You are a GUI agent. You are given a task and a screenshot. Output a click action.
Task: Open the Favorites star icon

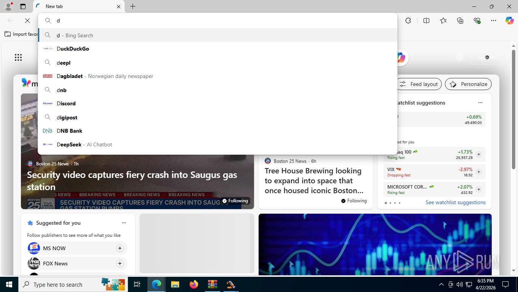pyautogui.click(x=443, y=21)
